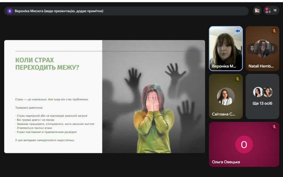
Task: Click the crossed-out layout icon beside participant count
Action: click(257, 11)
